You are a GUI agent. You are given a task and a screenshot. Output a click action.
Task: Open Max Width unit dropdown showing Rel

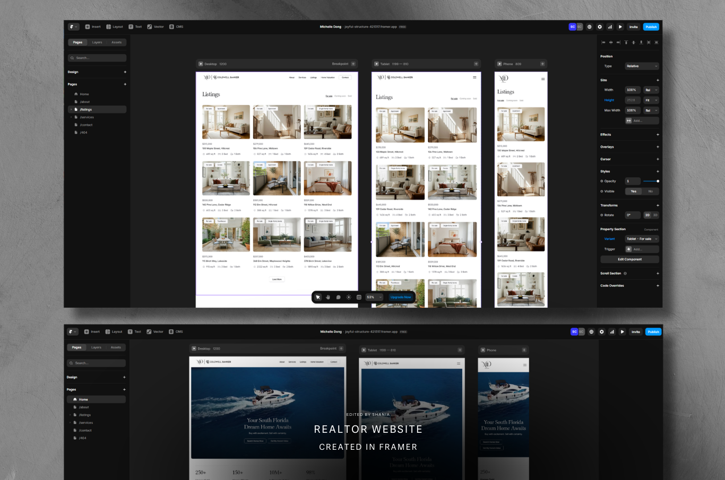(651, 110)
